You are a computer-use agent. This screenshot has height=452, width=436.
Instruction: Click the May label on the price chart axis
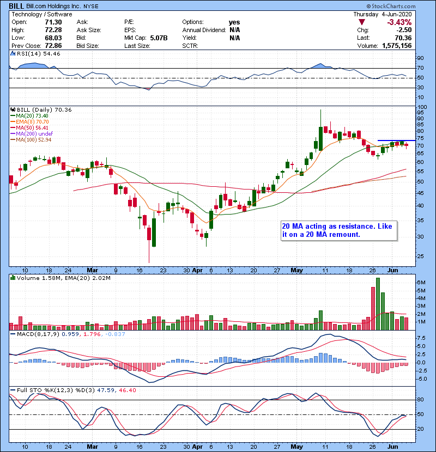click(x=296, y=270)
